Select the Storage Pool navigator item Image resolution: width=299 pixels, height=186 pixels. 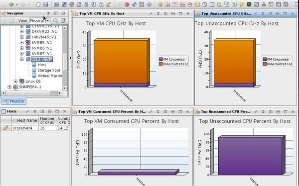(x=49, y=70)
